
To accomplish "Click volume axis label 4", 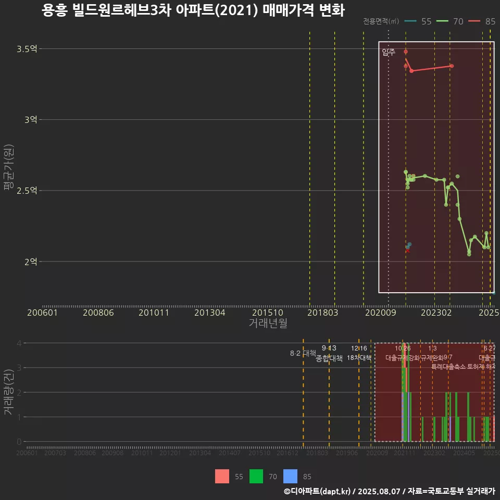I will [x=19, y=343].
